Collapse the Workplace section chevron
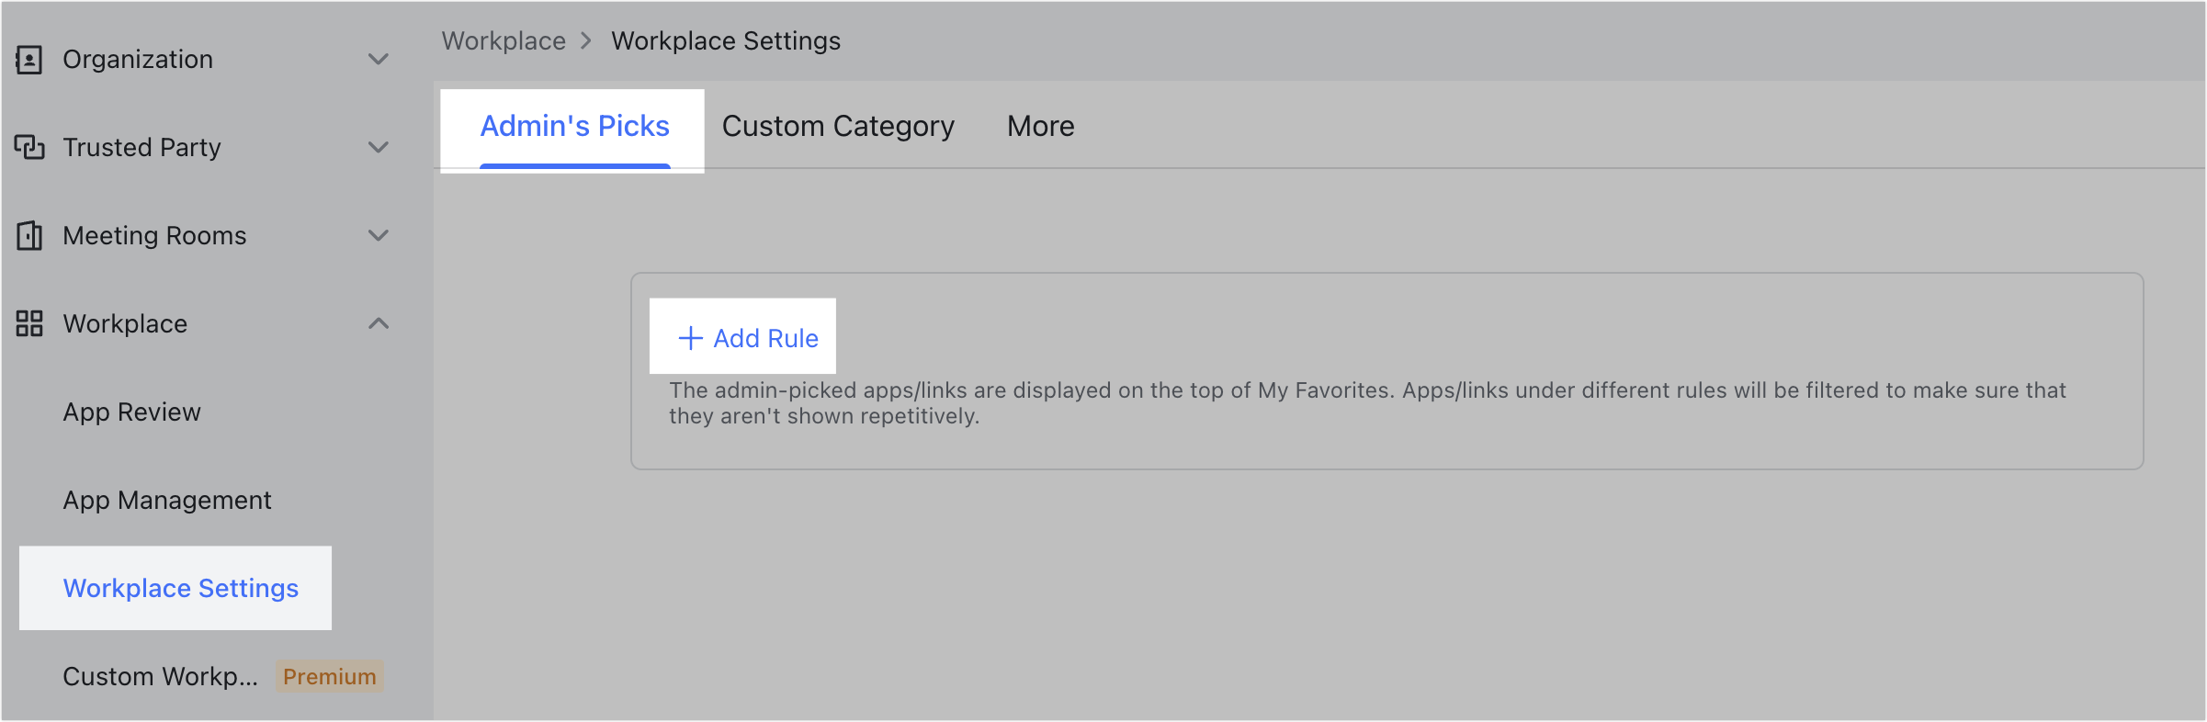 (379, 323)
